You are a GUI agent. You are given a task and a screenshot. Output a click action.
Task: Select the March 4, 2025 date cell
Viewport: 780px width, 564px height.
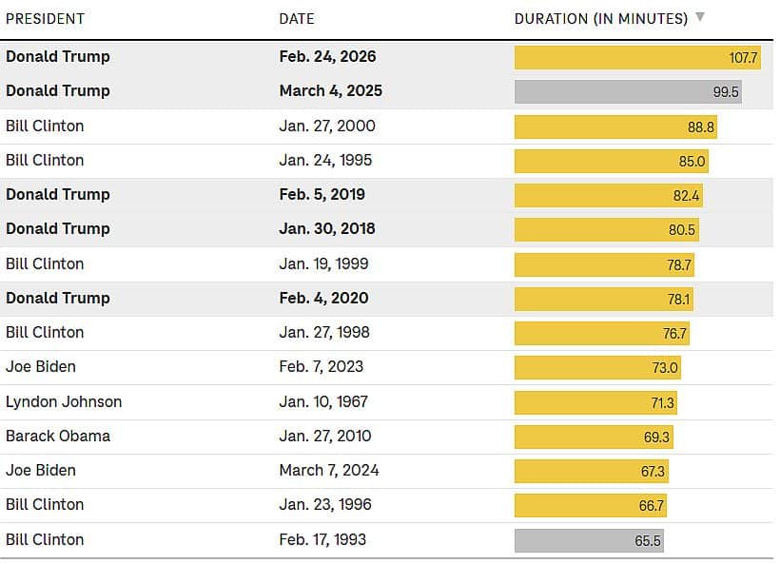pyautogui.click(x=331, y=91)
